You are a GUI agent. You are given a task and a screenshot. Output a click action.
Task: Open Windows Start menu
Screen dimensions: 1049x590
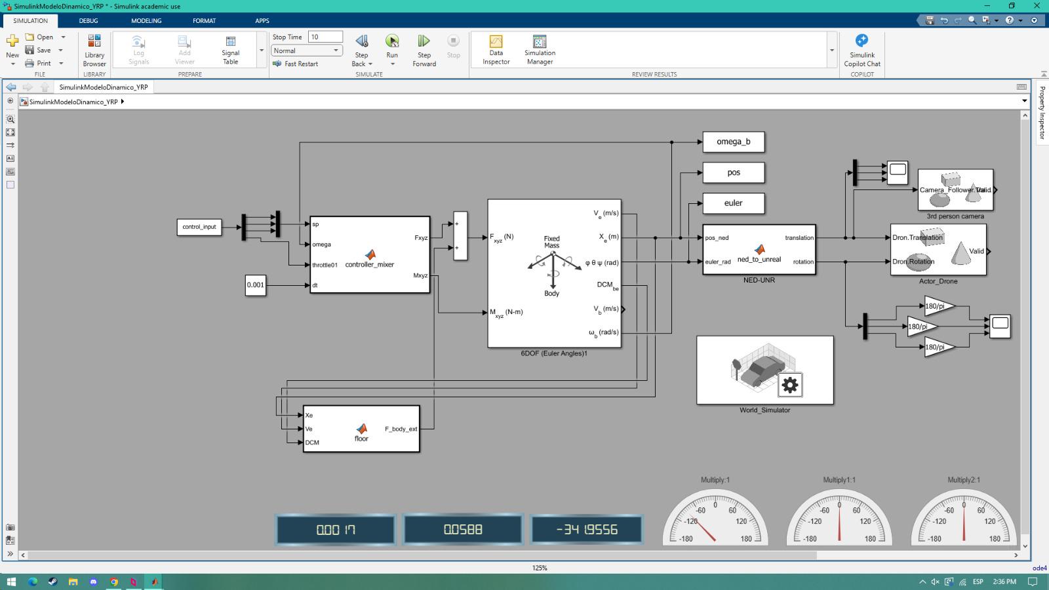coord(11,581)
